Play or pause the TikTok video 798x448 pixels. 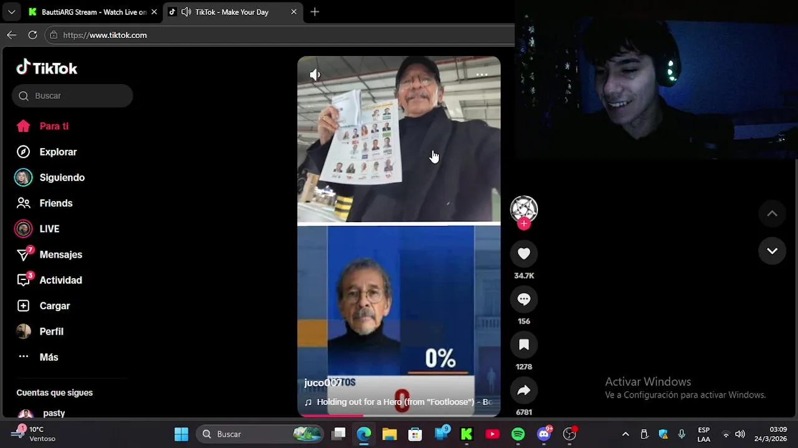399,236
